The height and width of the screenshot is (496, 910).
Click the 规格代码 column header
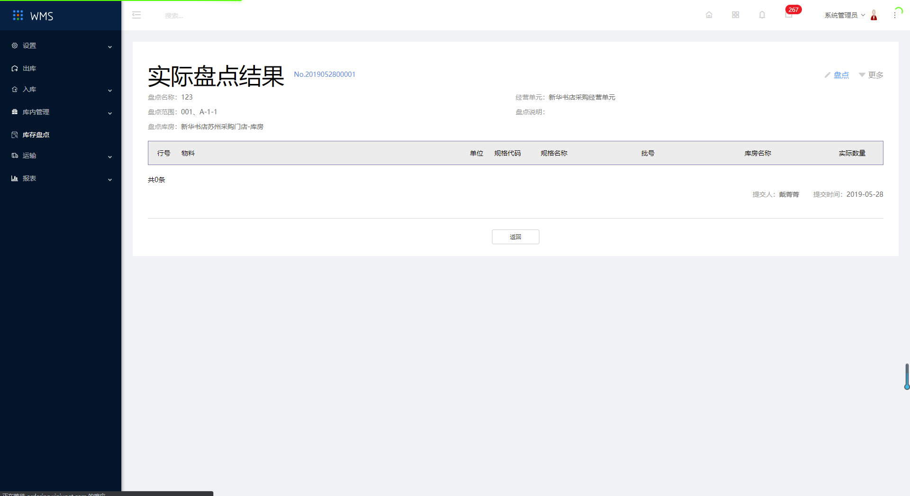coord(507,153)
